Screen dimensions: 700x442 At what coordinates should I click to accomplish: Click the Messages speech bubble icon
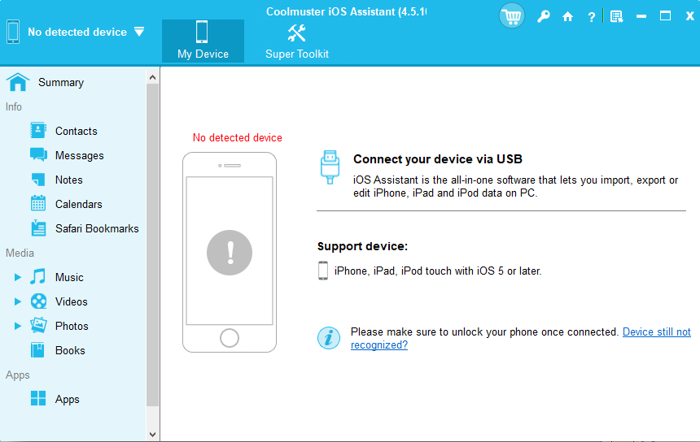(38, 154)
